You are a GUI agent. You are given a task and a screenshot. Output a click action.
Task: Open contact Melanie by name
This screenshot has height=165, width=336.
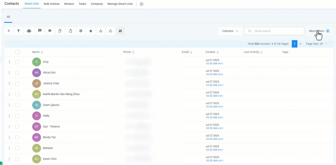[x=48, y=148]
